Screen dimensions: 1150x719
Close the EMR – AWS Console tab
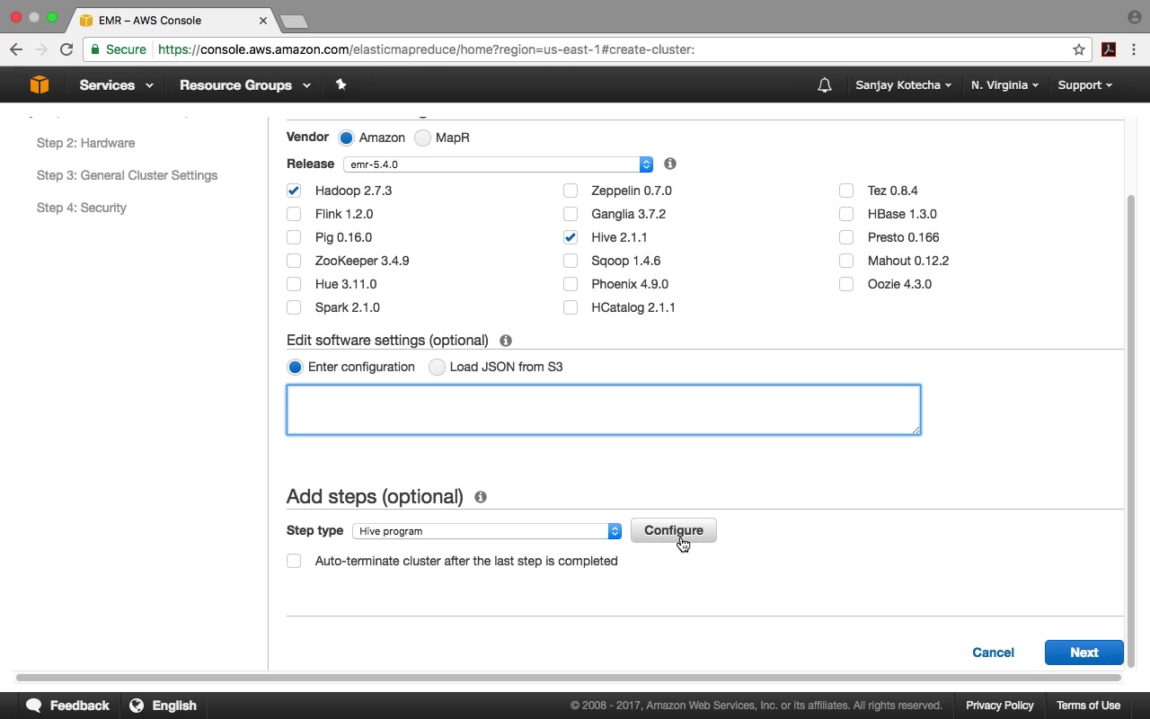pos(263,20)
